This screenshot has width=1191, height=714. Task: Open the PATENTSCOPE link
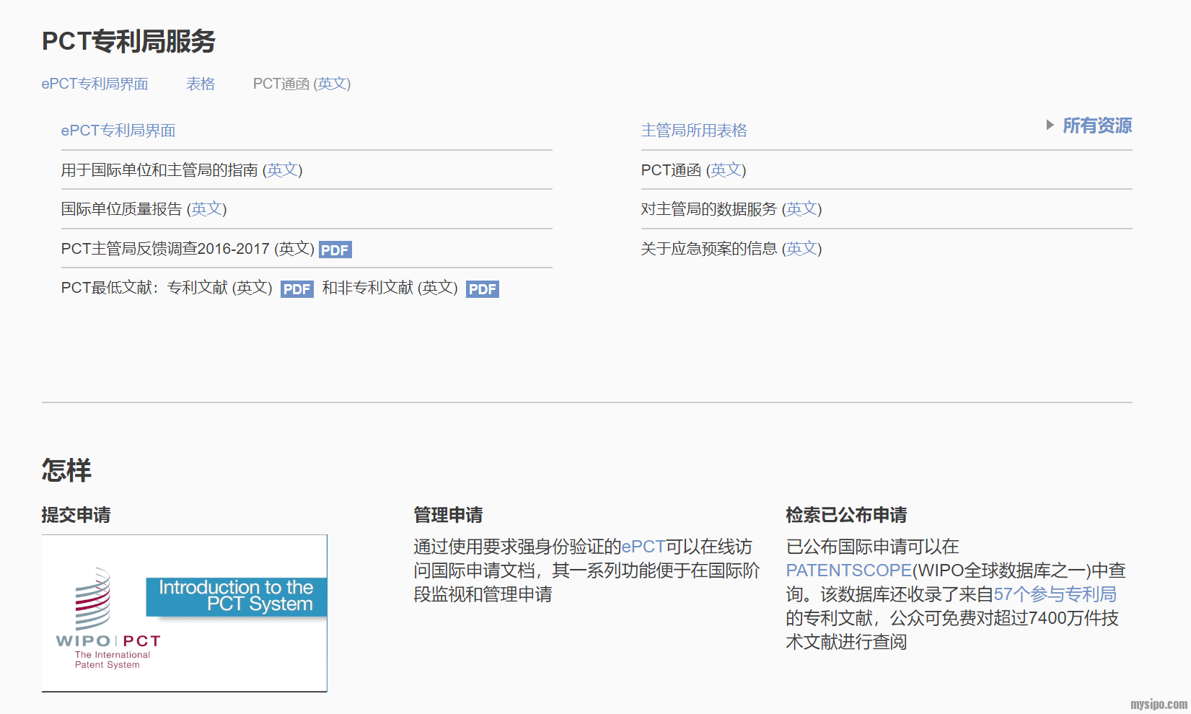coord(848,570)
